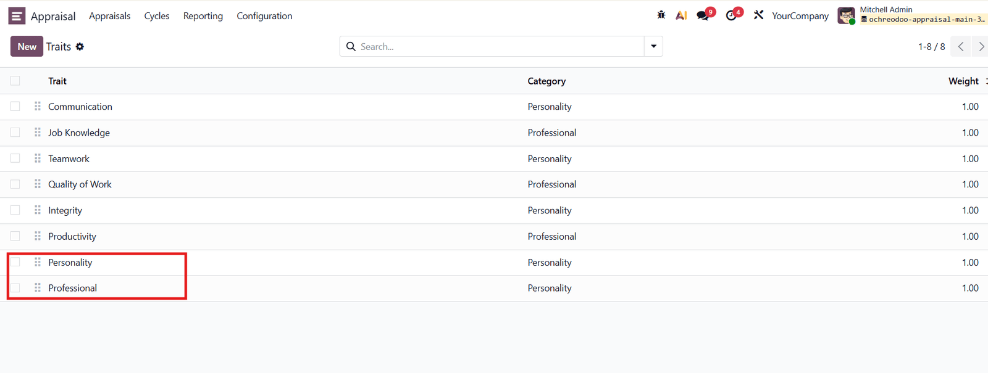This screenshot has width=988, height=373.
Task: Select the Productivity row checkbox
Action: [x=15, y=236]
